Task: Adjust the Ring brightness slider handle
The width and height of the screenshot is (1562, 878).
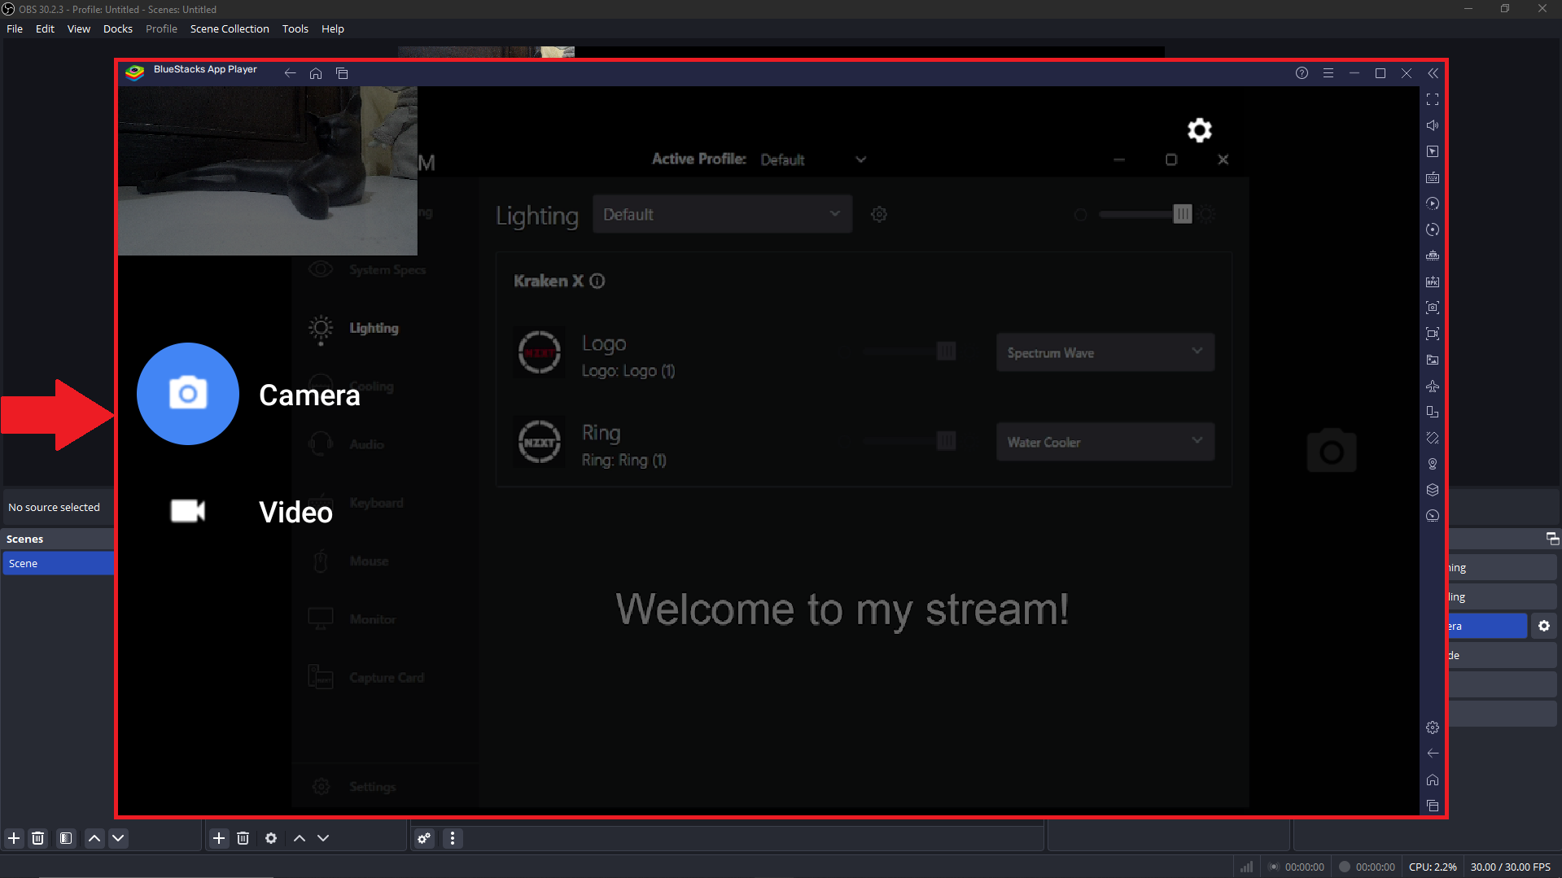Action: tap(946, 441)
